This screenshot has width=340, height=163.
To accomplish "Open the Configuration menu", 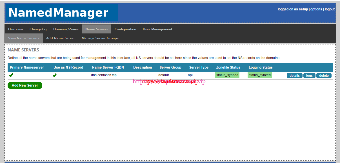I will 125,29.
